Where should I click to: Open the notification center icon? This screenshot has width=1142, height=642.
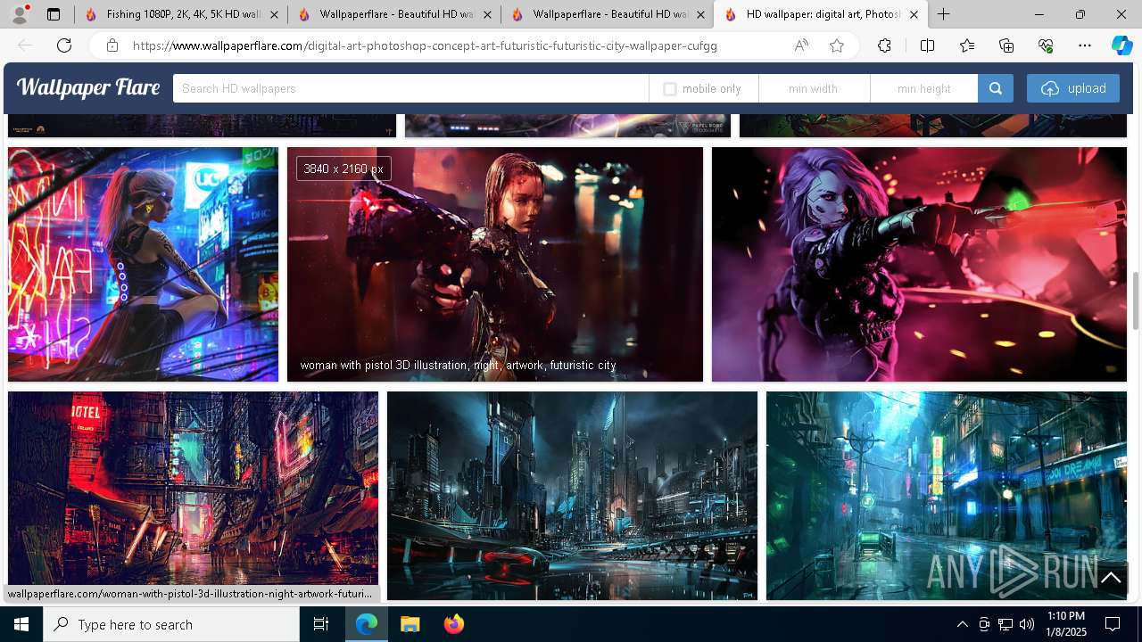pos(1113,624)
